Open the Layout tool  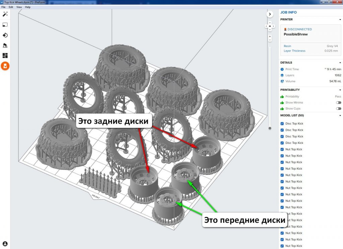(x=5, y=56)
